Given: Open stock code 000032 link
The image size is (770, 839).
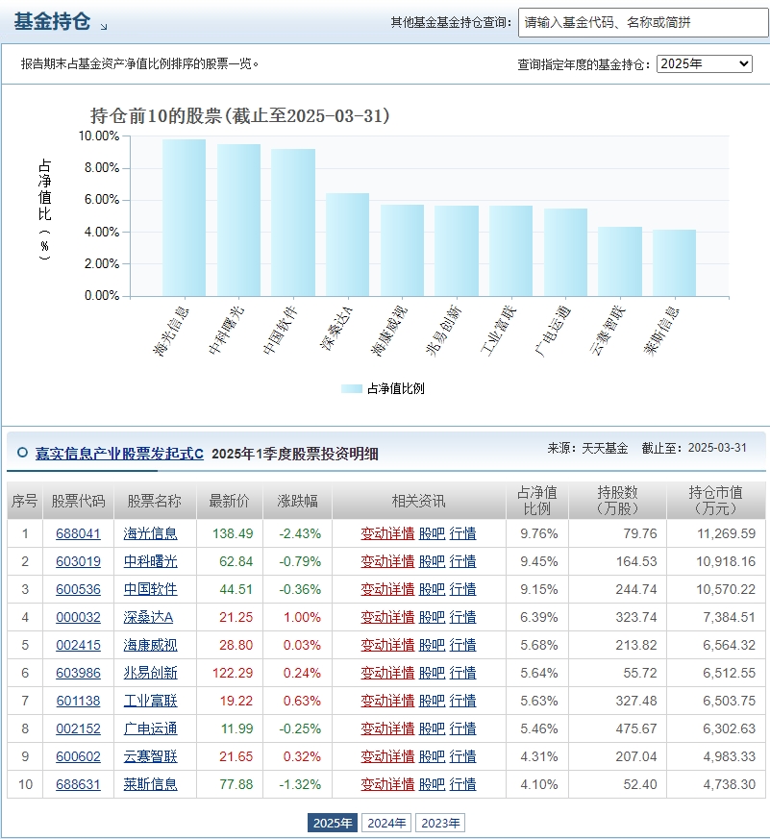Looking at the screenshot, I should [x=78, y=617].
